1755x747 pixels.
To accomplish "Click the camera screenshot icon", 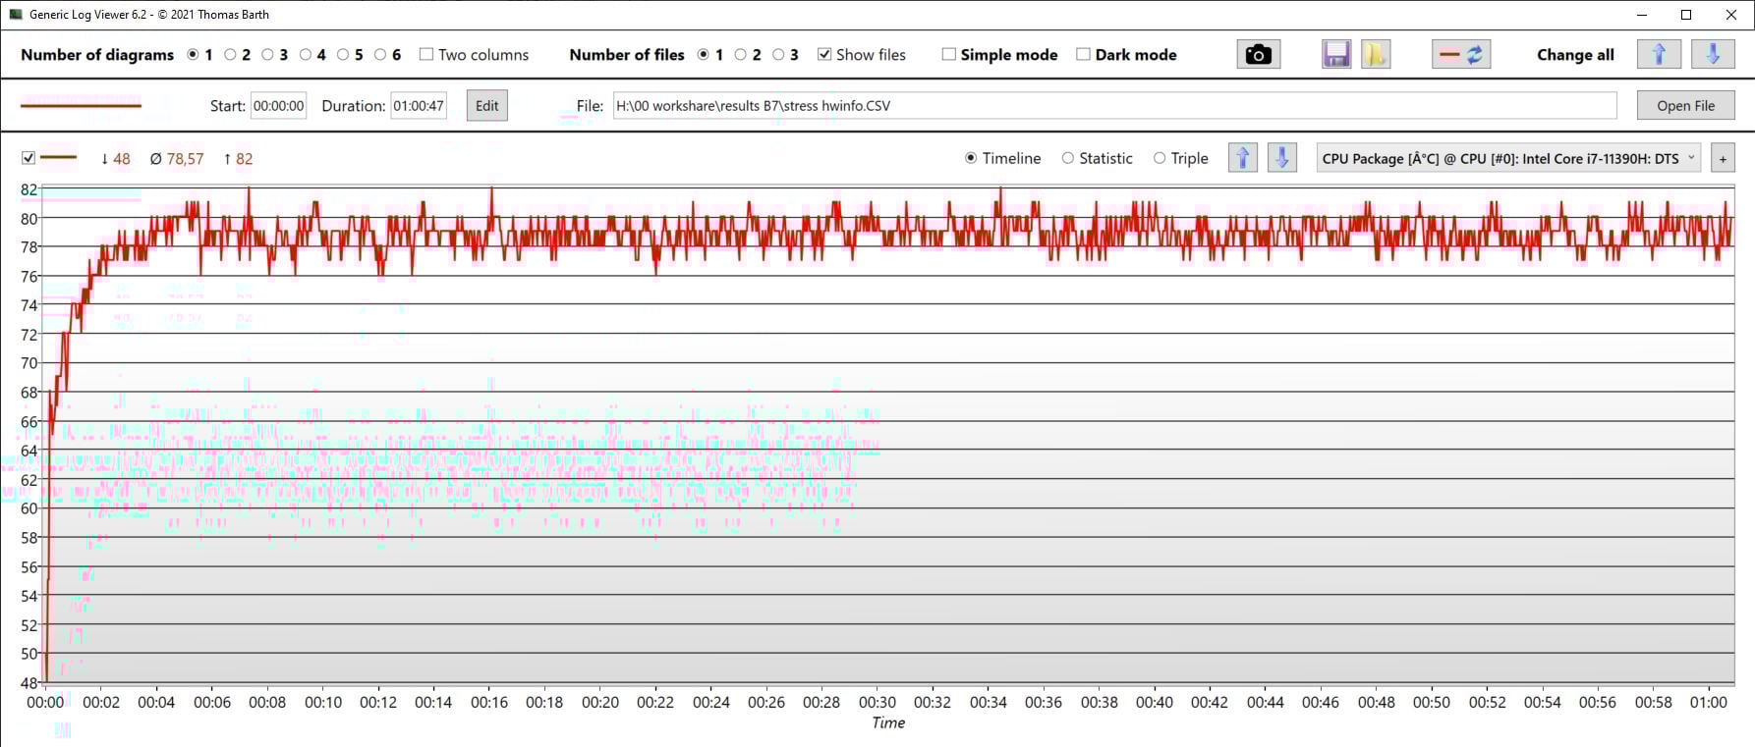I will (1258, 55).
